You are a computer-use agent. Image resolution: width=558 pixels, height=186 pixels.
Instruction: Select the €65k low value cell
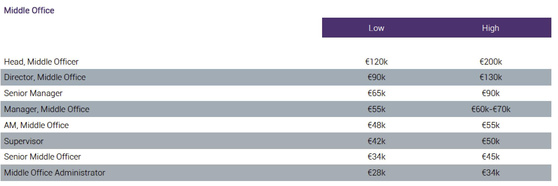[x=376, y=93]
